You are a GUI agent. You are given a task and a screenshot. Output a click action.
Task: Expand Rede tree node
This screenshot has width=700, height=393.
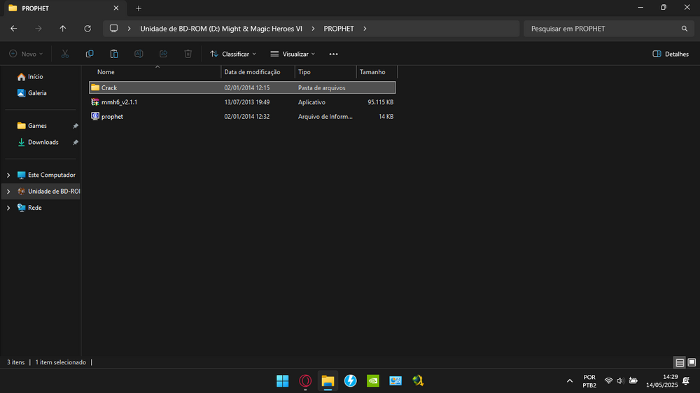pyautogui.click(x=8, y=208)
